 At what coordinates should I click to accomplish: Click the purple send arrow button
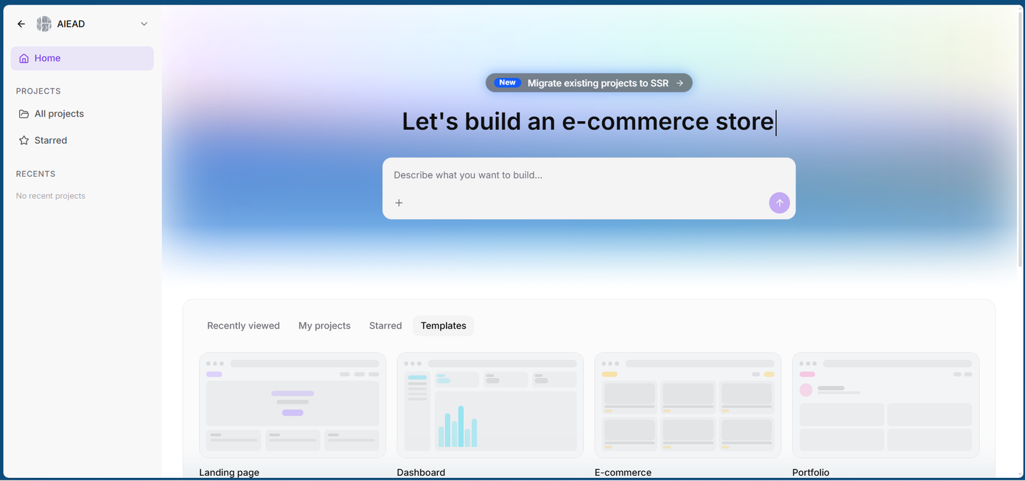tap(779, 203)
